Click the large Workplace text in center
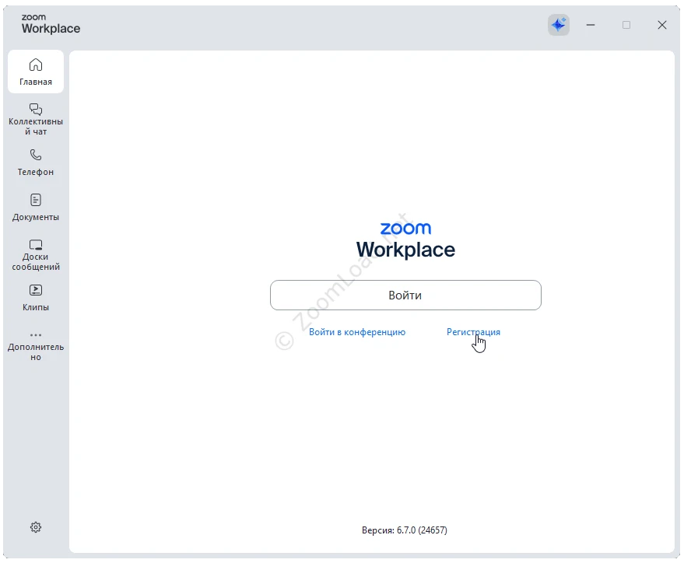The image size is (684, 563). (405, 250)
